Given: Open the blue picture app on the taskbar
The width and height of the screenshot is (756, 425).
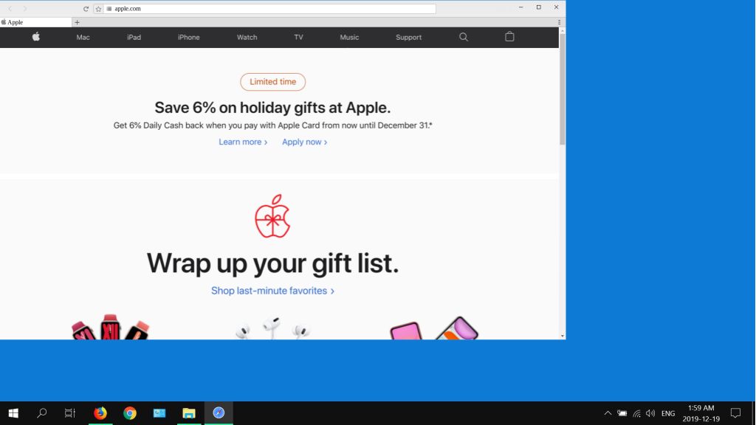Looking at the screenshot, I should [159, 413].
